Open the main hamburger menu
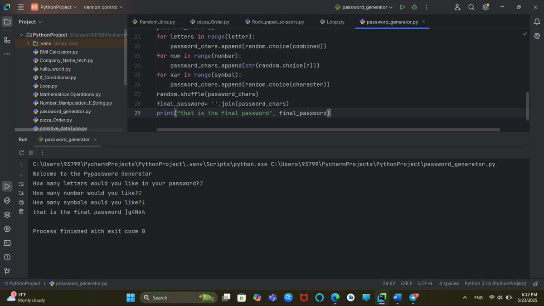 click(x=21, y=7)
